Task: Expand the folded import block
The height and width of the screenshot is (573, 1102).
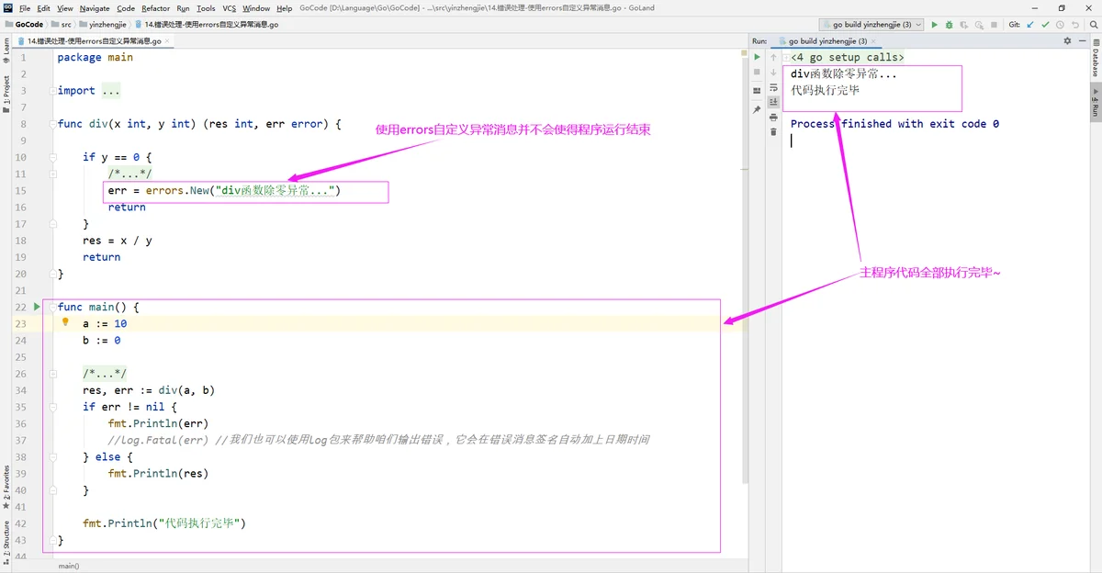Action: click(x=53, y=90)
